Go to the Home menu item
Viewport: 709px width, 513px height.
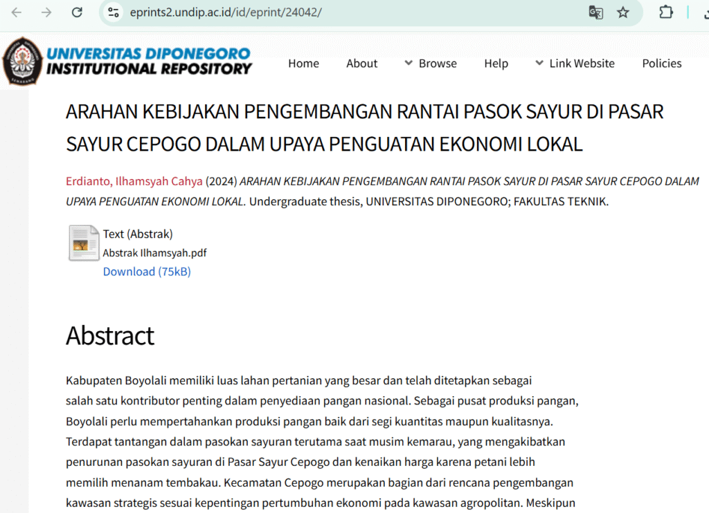pos(303,64)
